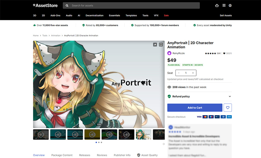Image resolution: width=261 pixels, height=158 pixels.
Task: Open the user account icon
Action: click(x=230, y=5)
